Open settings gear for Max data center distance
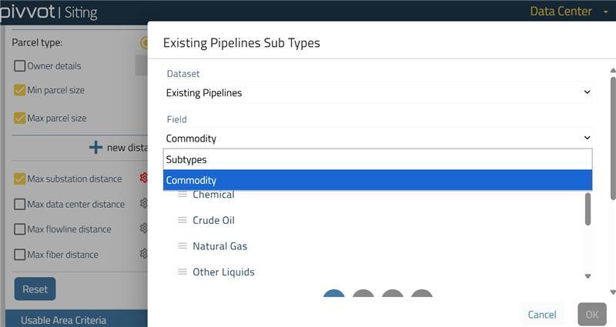 click(x=143, y=204)
